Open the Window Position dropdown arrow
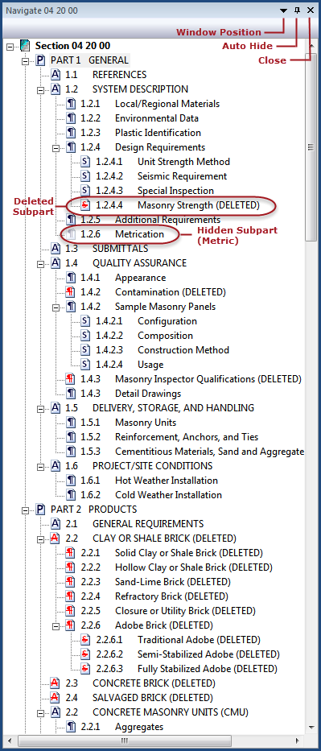Screen dimensions: 321x751 click(284, 10)
